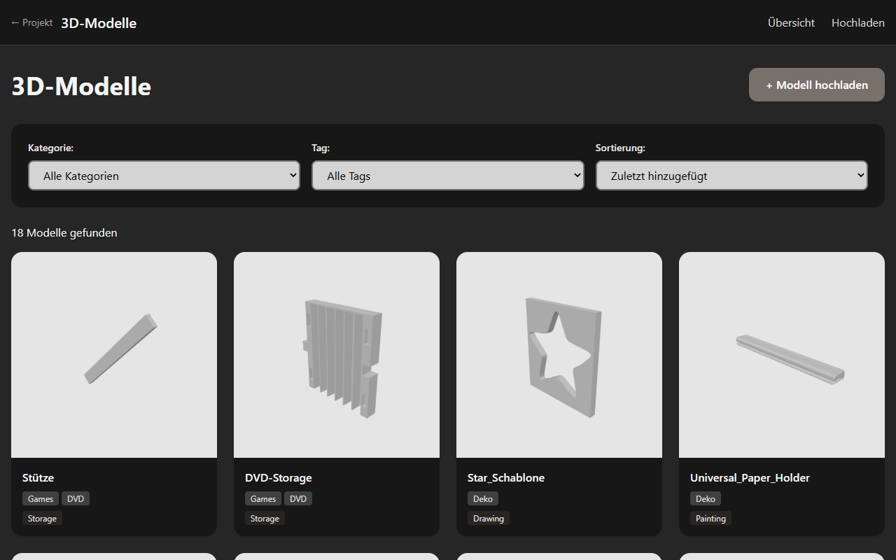Select the Storage tag on Stütze card
Image resolution: width=896 pixels, height=560 pixels.
click(x=42, y=518)
